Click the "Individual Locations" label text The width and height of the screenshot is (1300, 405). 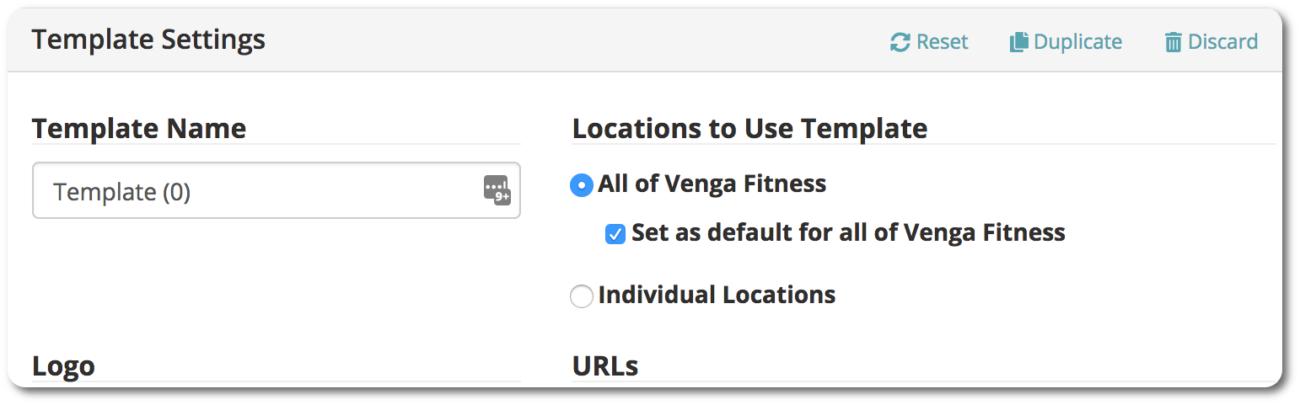(x=717, y=295)
